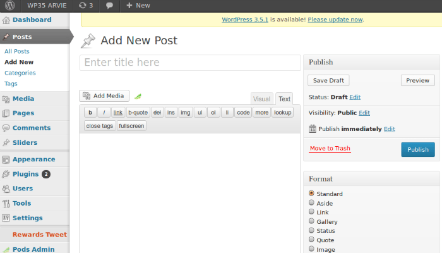Image resolution: width=442 pixels, height=253 pixels.
Task: Open the WordPress logo menu
Action: (9, 6)
